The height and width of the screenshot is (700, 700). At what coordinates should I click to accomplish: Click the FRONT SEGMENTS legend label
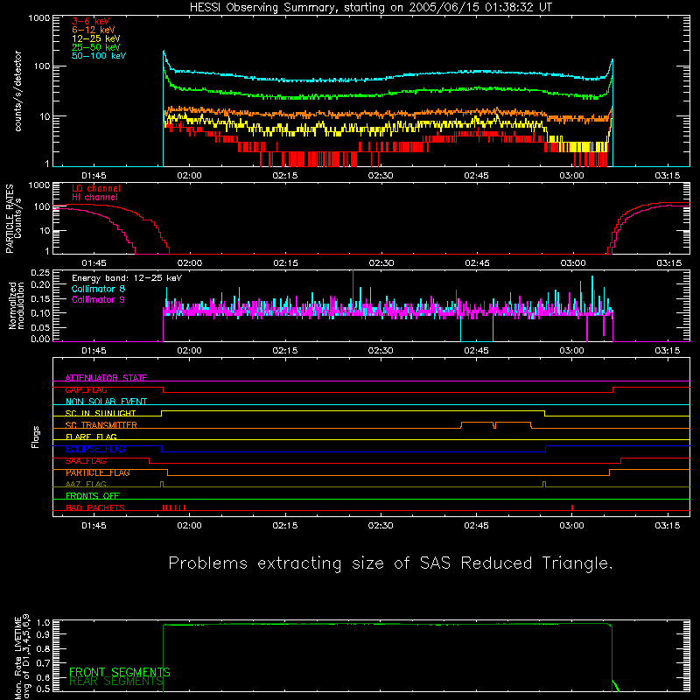[120, 672]
